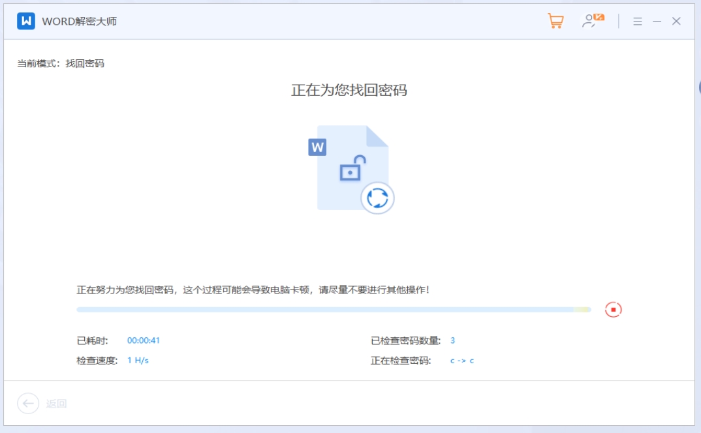701x433 pixels.
Task: Click the 当前模式：找回密码 label
Action: coord(61,63)
